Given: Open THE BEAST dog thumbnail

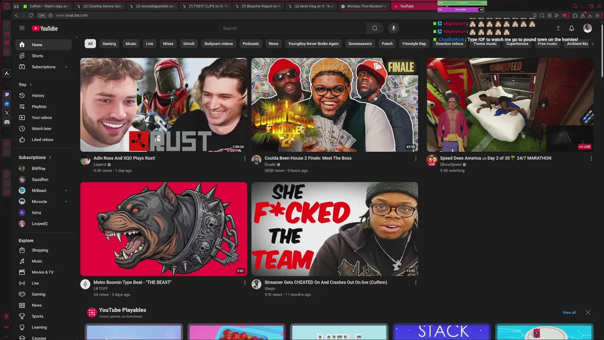Looking at the screenshot, I should (163, 229).
